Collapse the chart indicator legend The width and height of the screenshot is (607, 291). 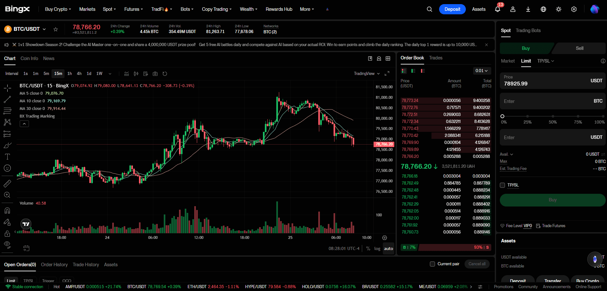(24, 124)
